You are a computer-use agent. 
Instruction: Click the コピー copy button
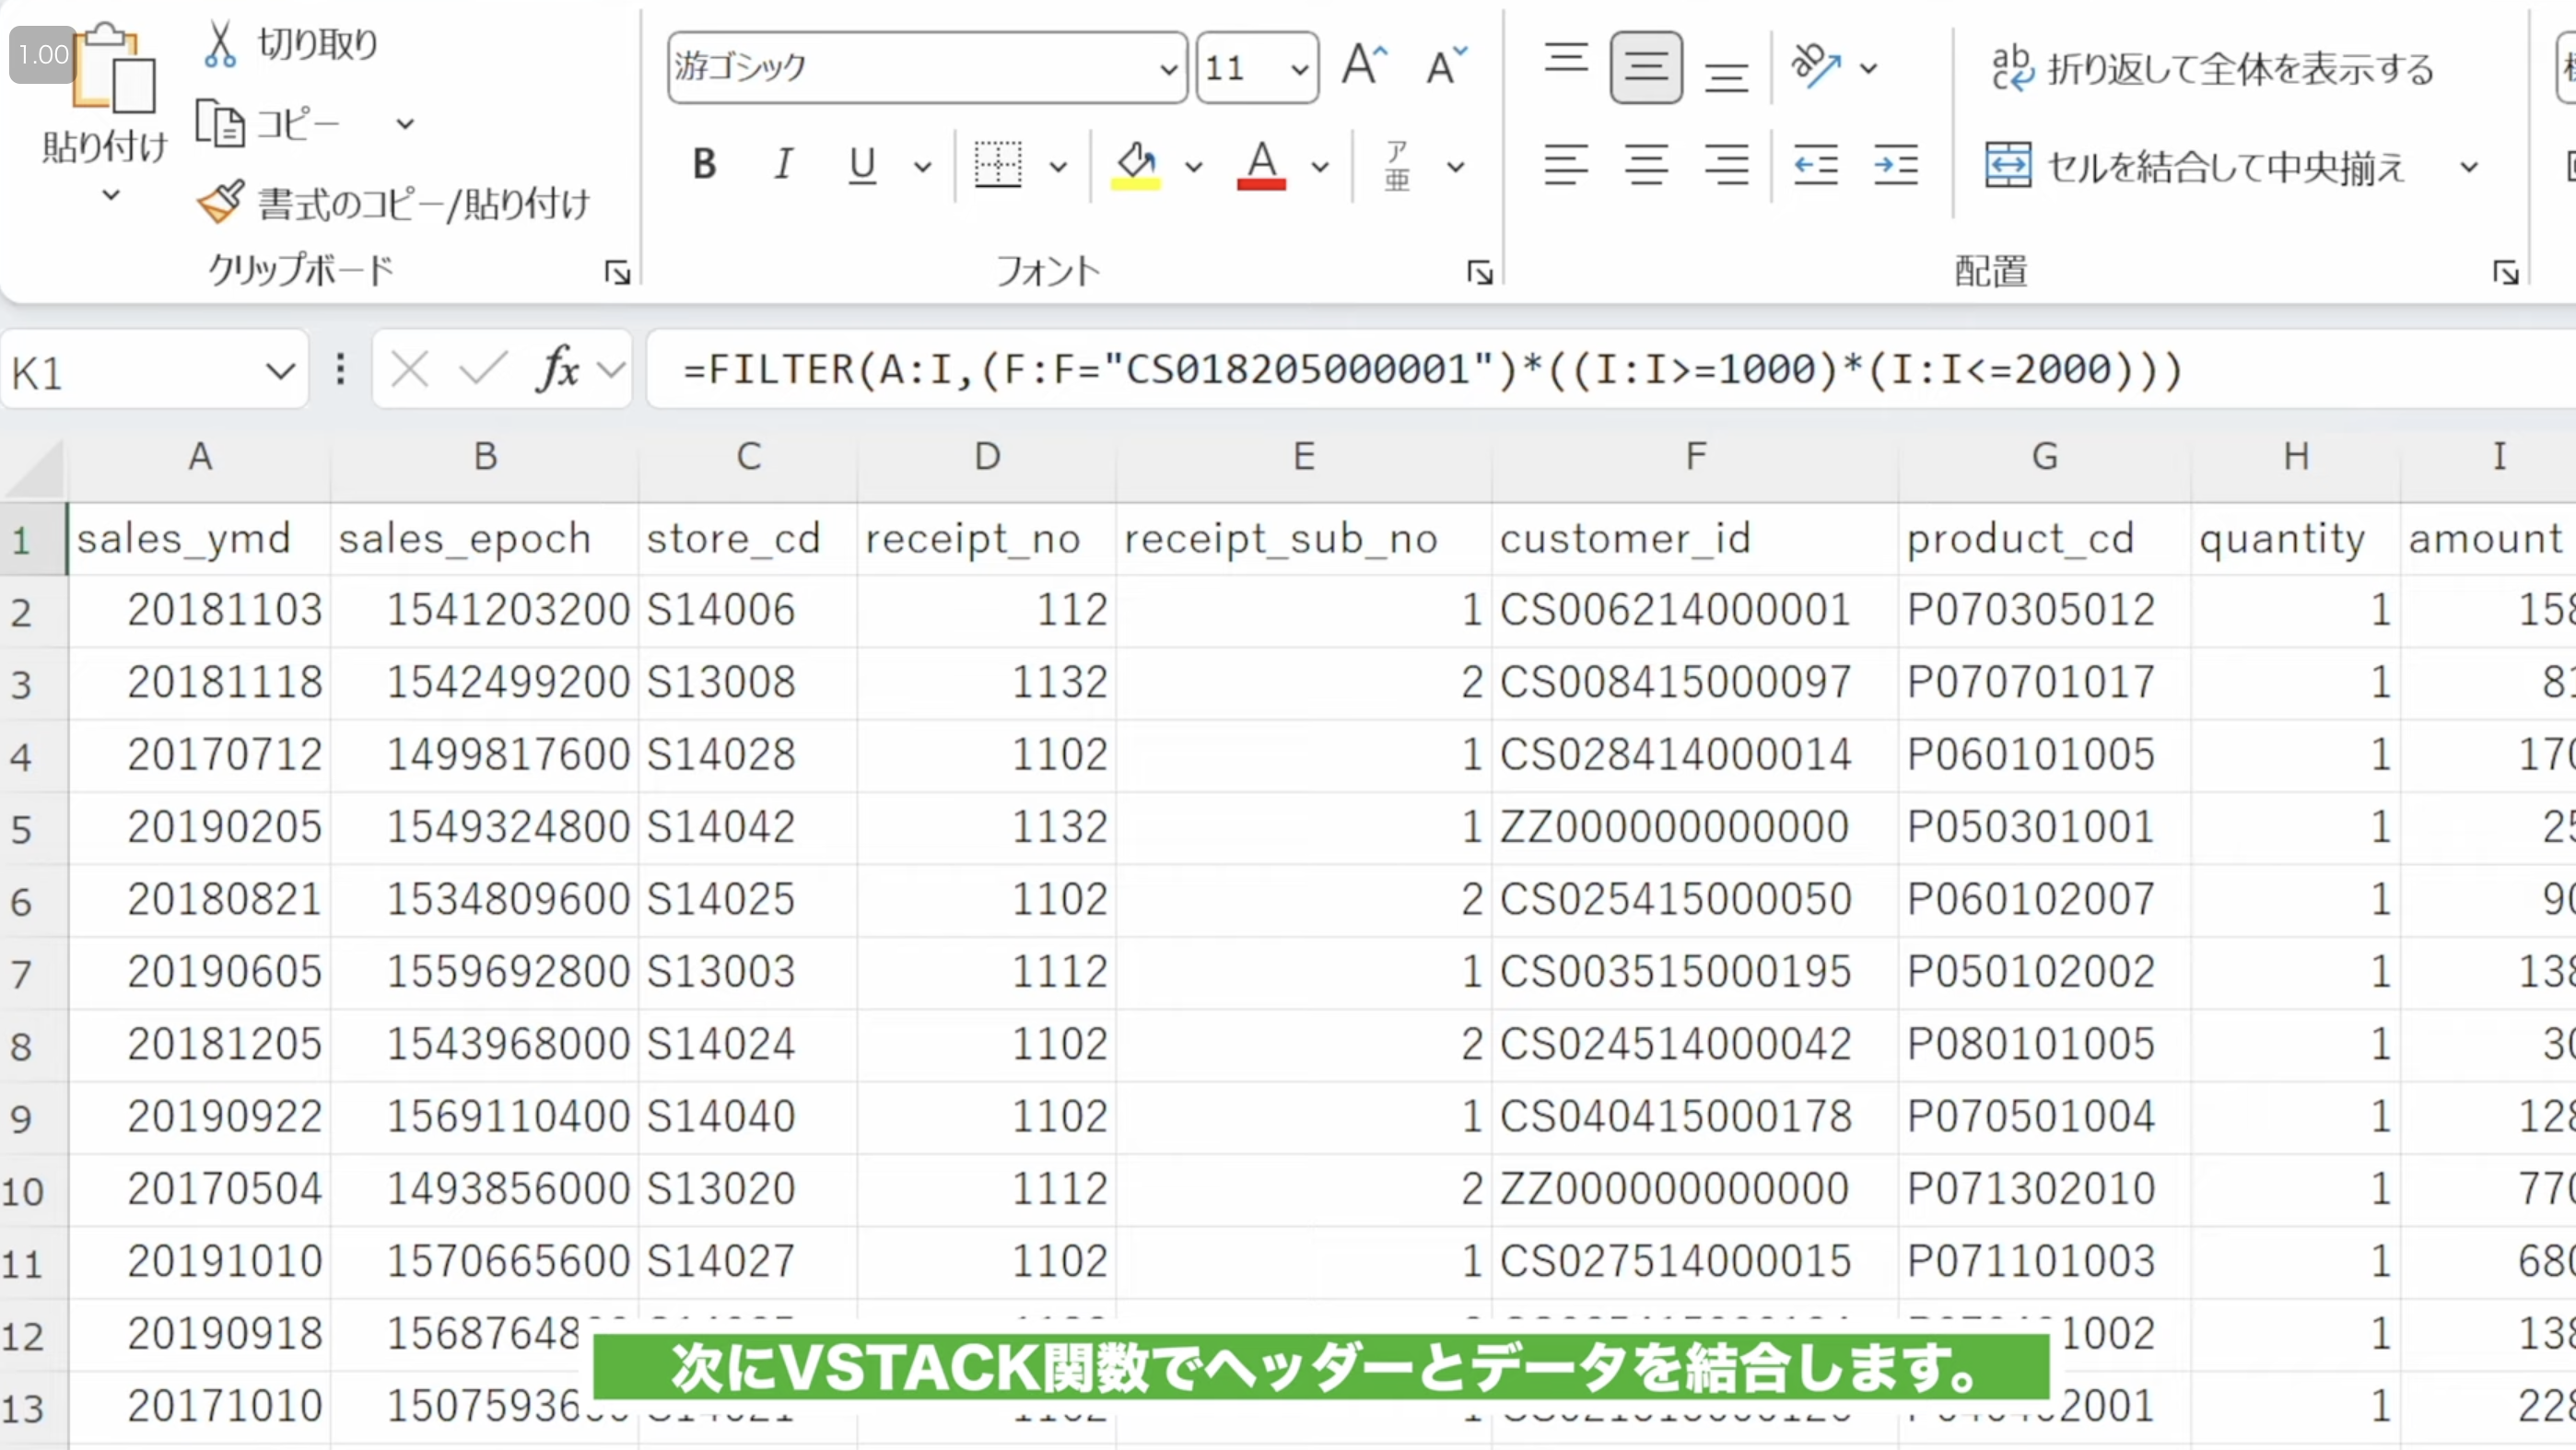[276, 122]
